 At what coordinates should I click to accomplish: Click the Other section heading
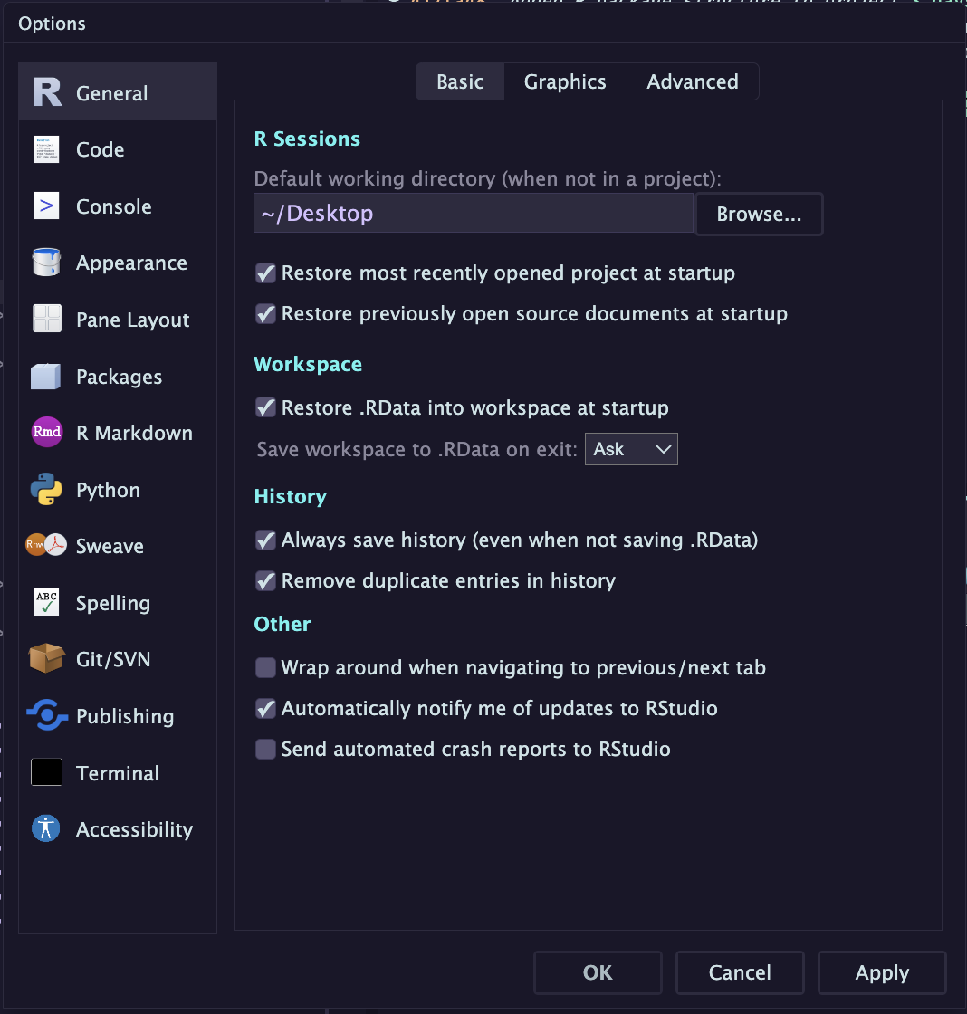click(x=282, y=624)
